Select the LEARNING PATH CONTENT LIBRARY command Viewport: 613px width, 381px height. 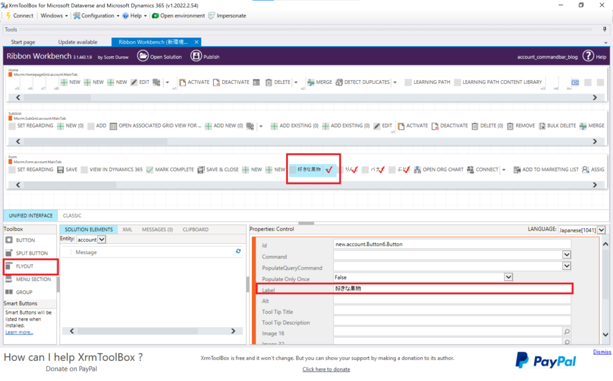(x=497, y=82)
